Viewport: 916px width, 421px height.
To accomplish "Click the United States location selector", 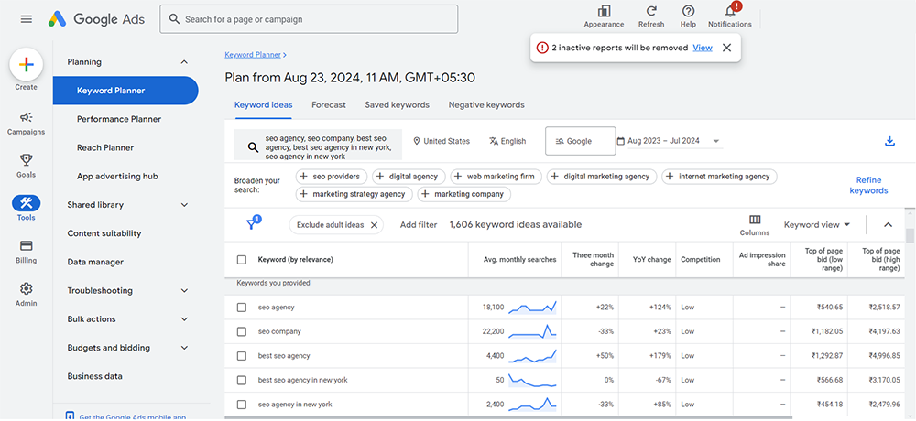I will 442,141.
